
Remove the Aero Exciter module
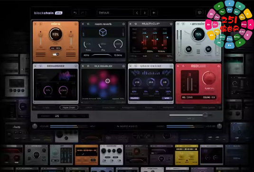pos(178,24)
